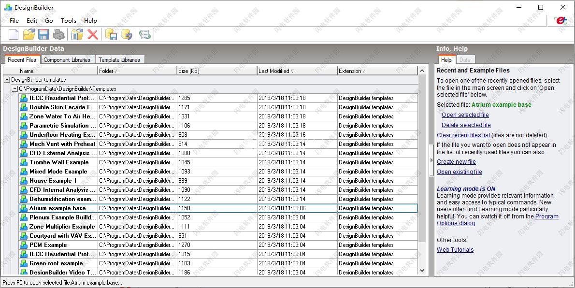Open the Tools menu
The width and height of the screenshot is (575, 288).
tap(69, 21)
